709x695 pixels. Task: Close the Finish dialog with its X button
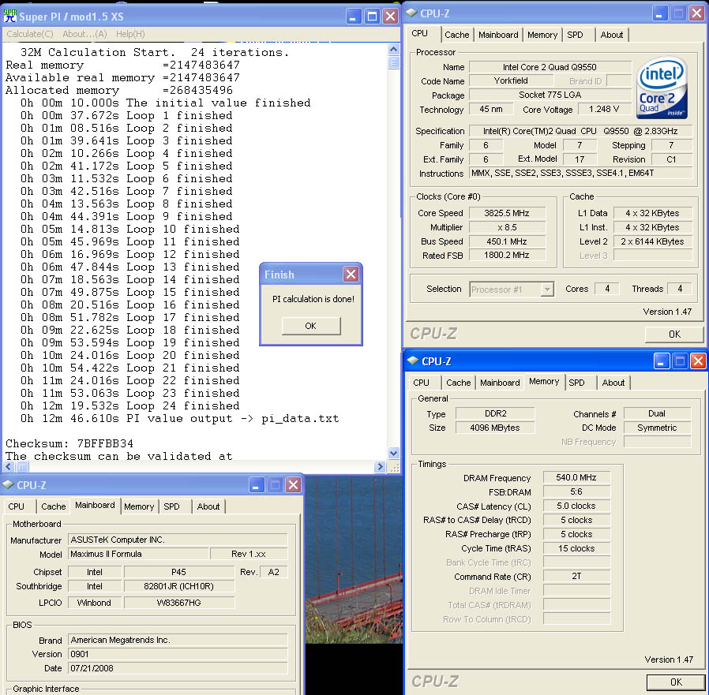pyautogui.click(x=351, y=274)
